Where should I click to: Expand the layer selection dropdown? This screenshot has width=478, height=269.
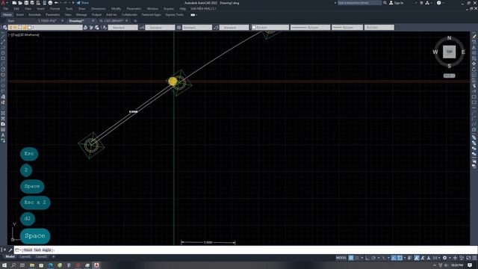46,28
